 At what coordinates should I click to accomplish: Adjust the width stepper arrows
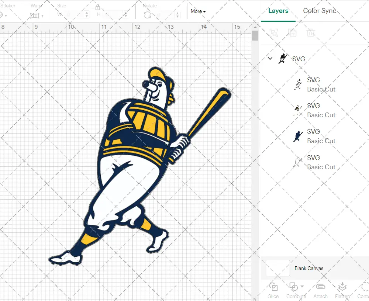point(87,15)
